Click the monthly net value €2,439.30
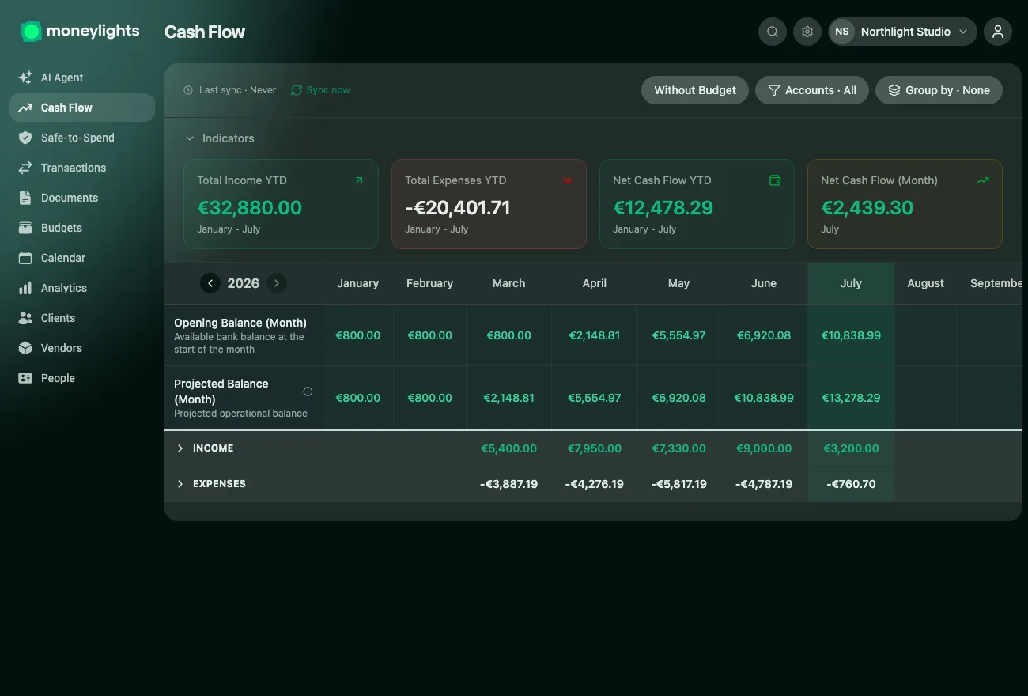Viewport: 1028px width, 696px height. [867, 208]
